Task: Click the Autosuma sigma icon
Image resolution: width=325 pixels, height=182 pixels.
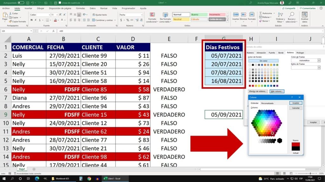Action: [x=261, y=13]
